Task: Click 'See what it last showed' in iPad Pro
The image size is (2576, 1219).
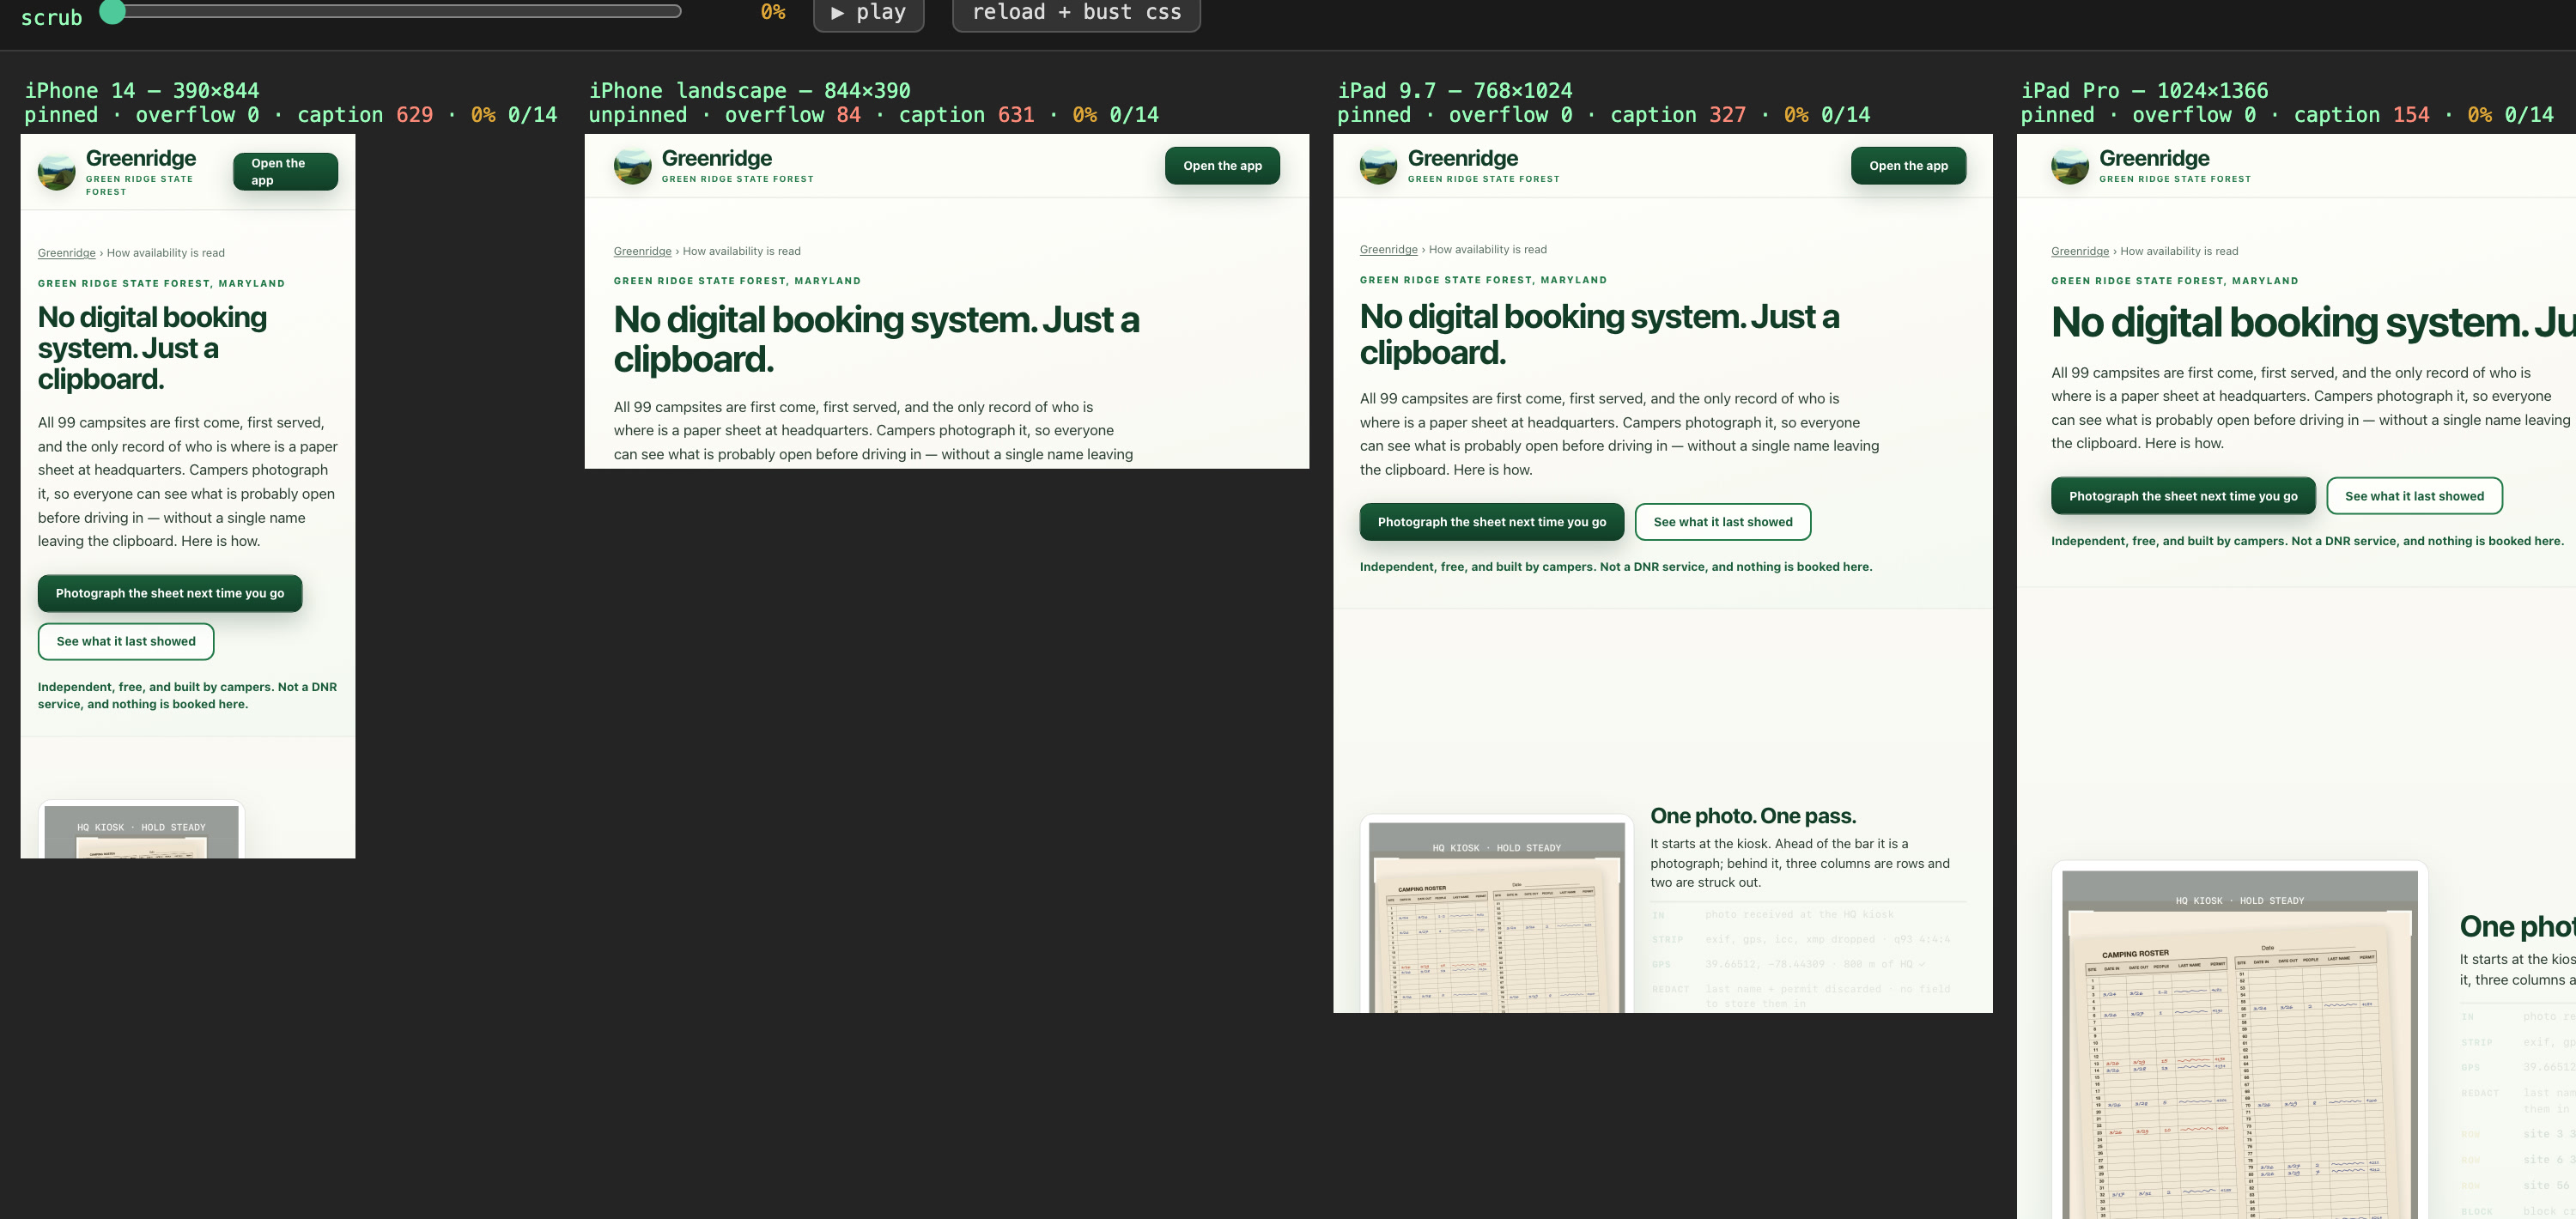Action: (x=2414, y=496)
